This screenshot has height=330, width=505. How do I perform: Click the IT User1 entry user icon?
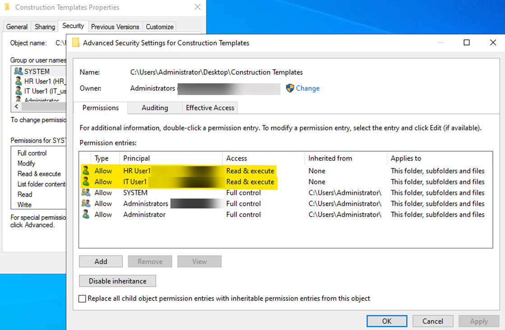pos(86,182)
